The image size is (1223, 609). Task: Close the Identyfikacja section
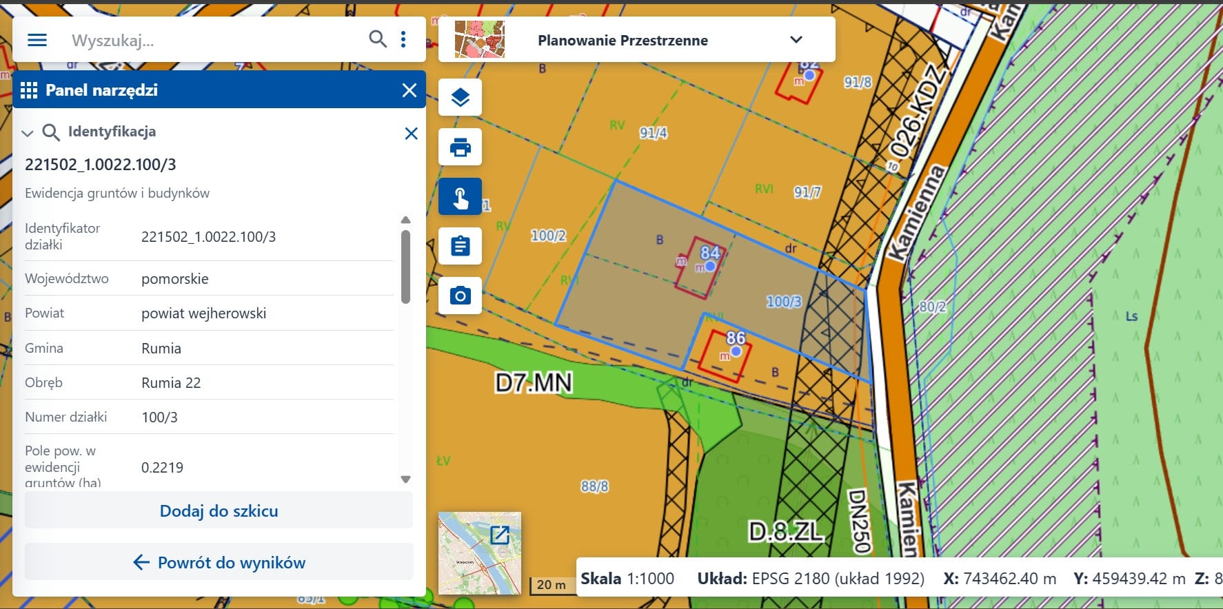411,133
